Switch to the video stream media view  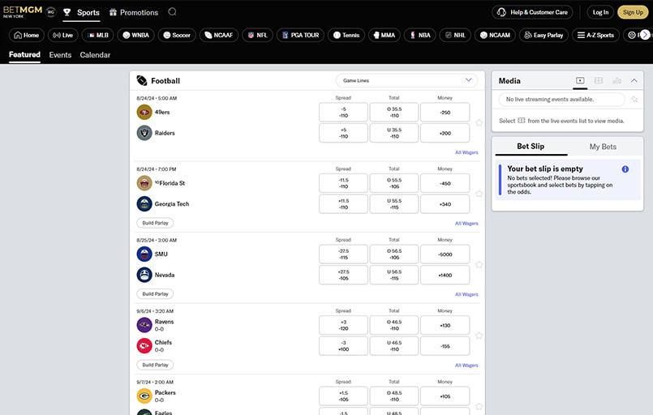[x=580, y=80]
